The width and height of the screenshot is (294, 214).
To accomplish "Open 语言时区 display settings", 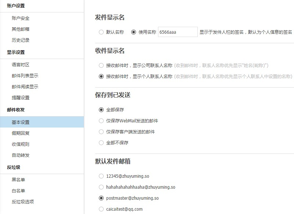I will click(x=21, y=65).
